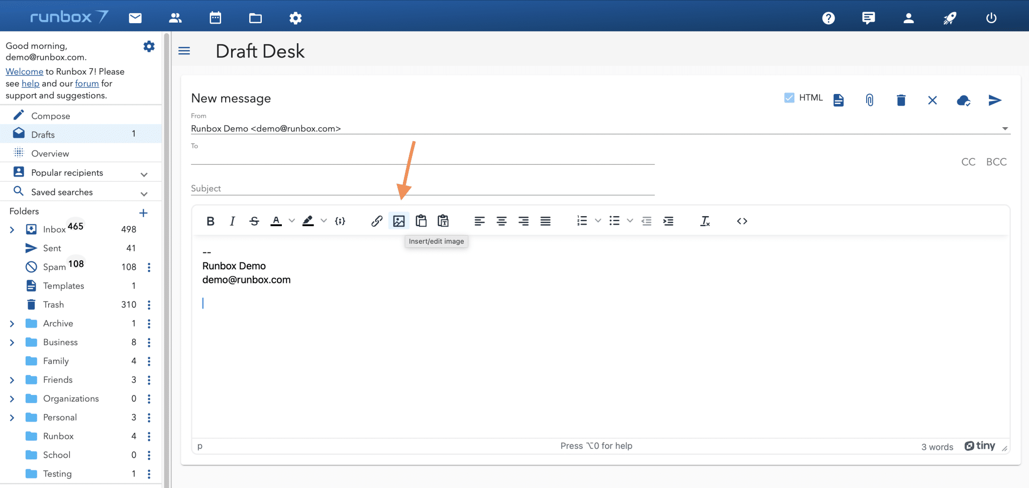Viewport: 1029px width, 488px height.
Task: Apply the background highlight color
Action: click(x=308, y=221)
